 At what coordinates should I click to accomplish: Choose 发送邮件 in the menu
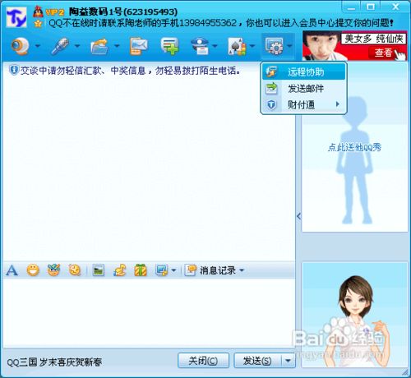303,89
